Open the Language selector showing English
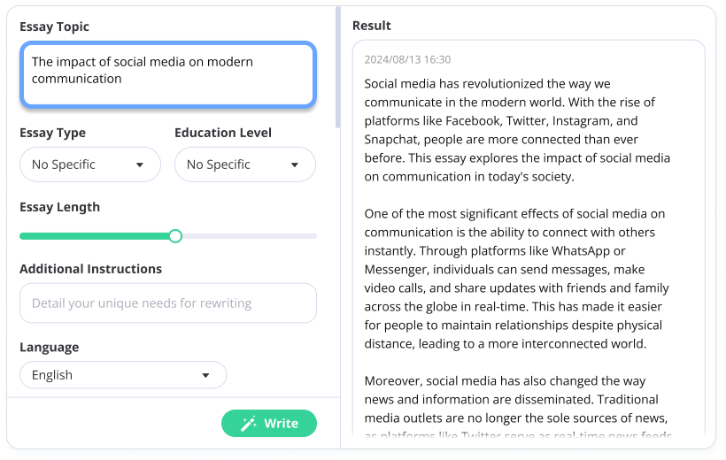This screenshot has height=460, width=726. click(122, 375)
